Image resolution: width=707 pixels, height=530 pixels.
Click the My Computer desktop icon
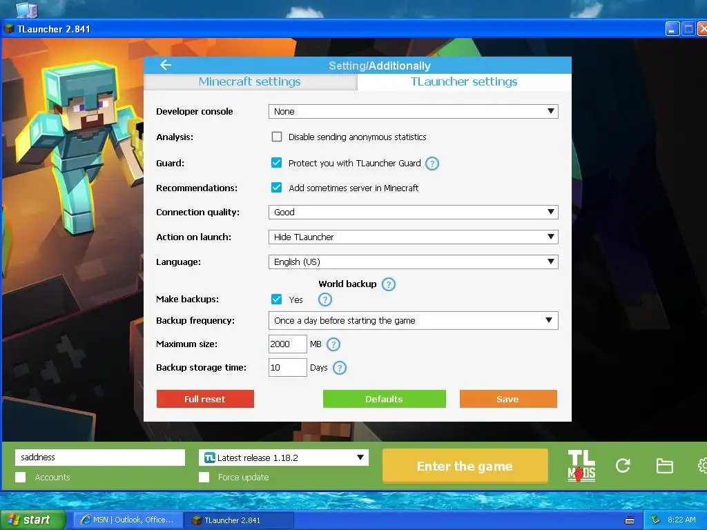coord(26,9)
